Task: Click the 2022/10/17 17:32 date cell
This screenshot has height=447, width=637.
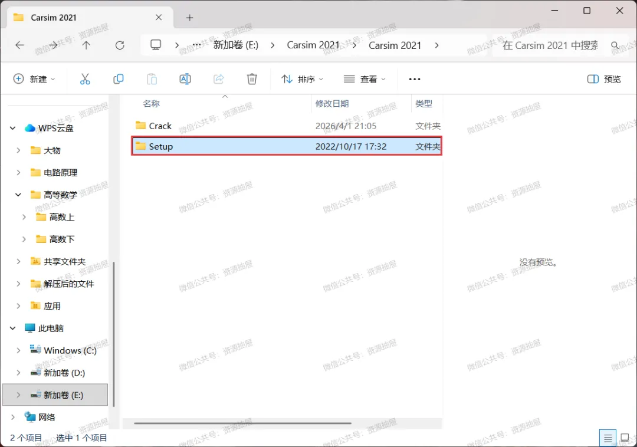Action: pos(351,147)
